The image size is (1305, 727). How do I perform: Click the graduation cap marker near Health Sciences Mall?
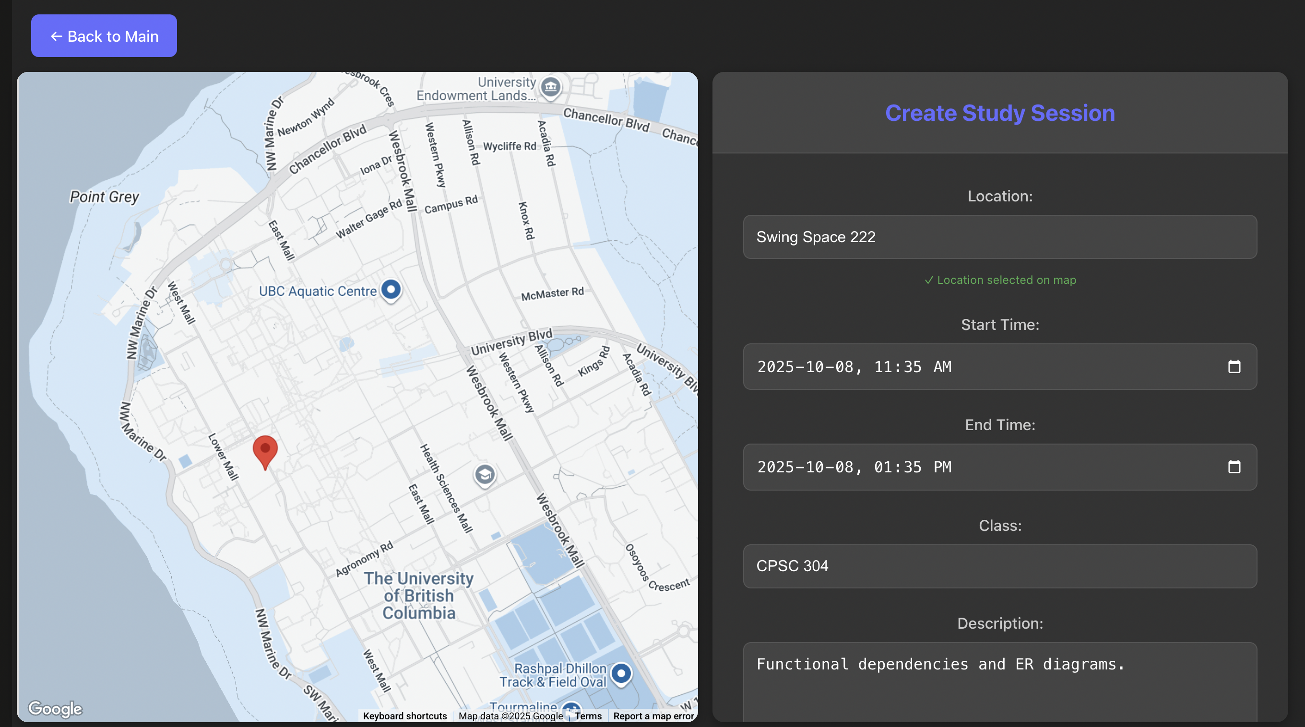click(x=484, y=475)
